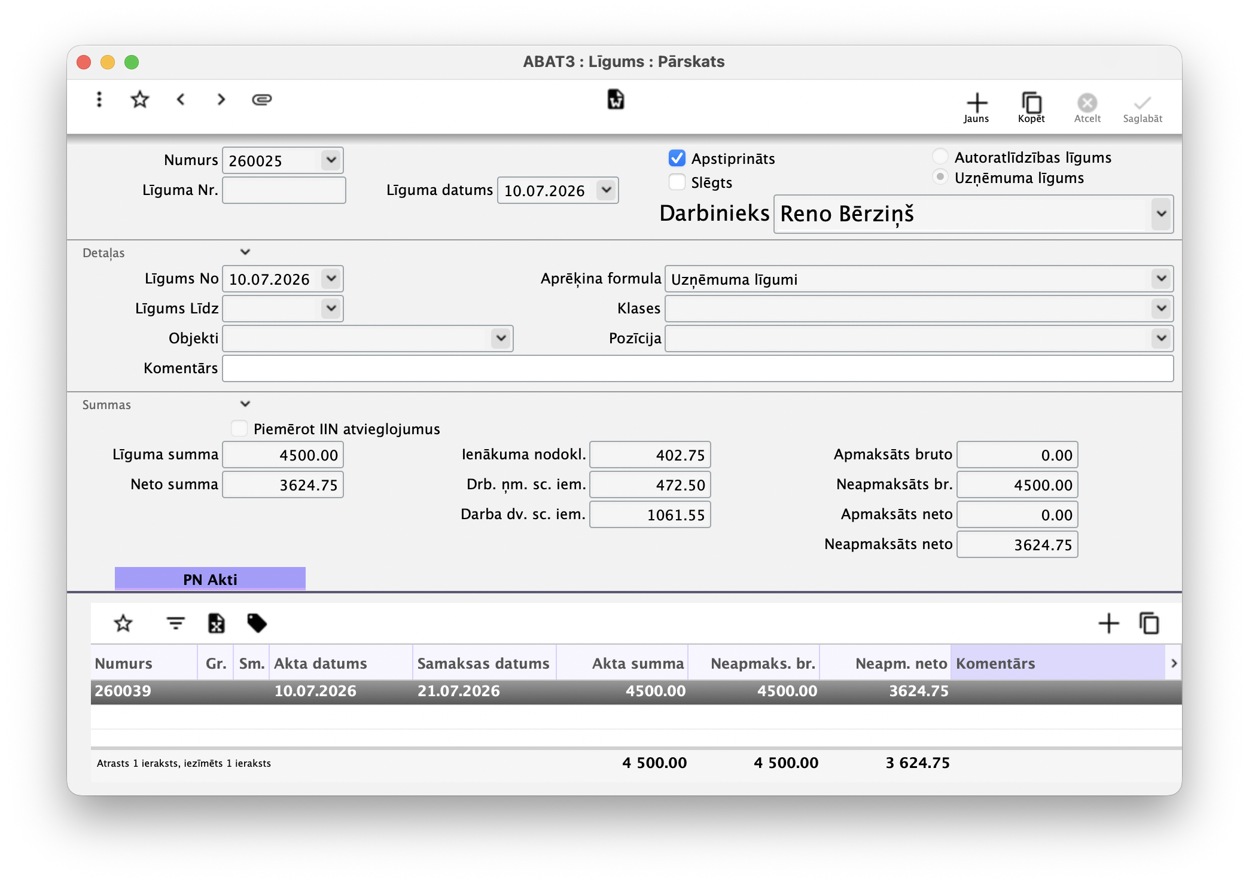Open filter for PN Akti list

coord(175,623)
